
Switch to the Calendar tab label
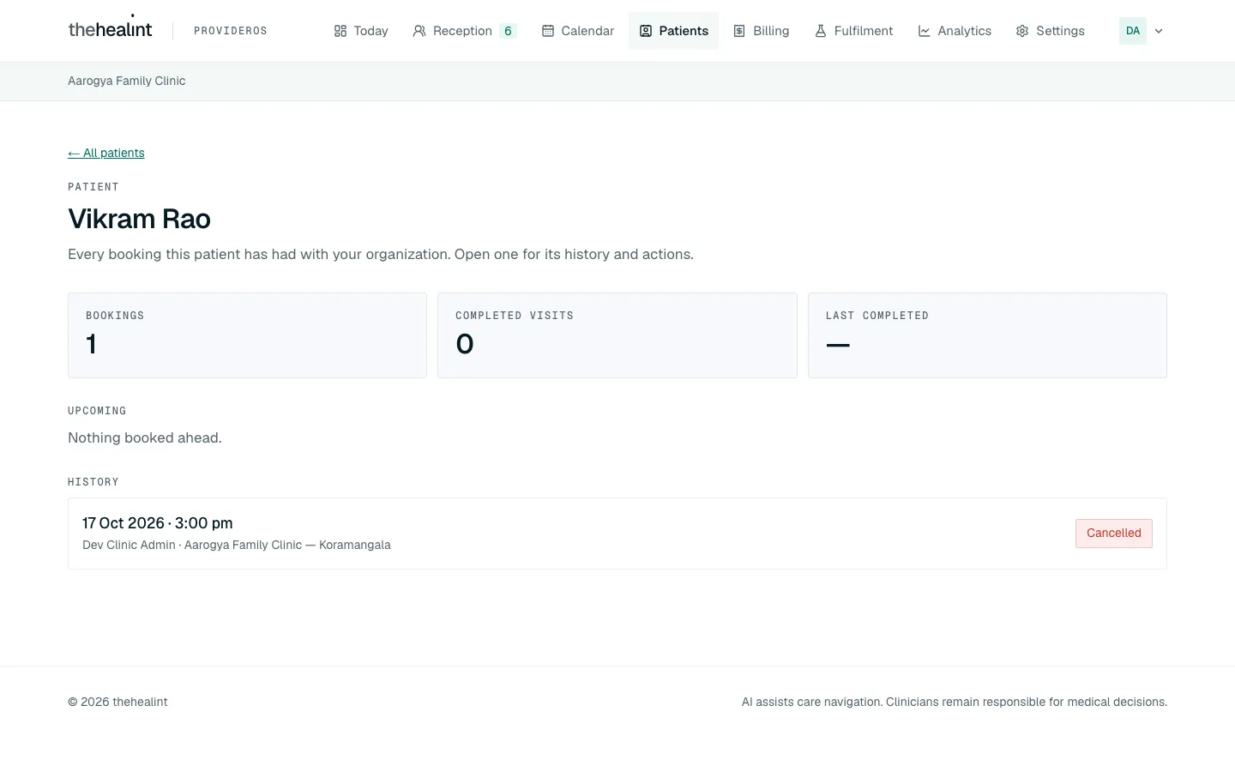(587, 31)
